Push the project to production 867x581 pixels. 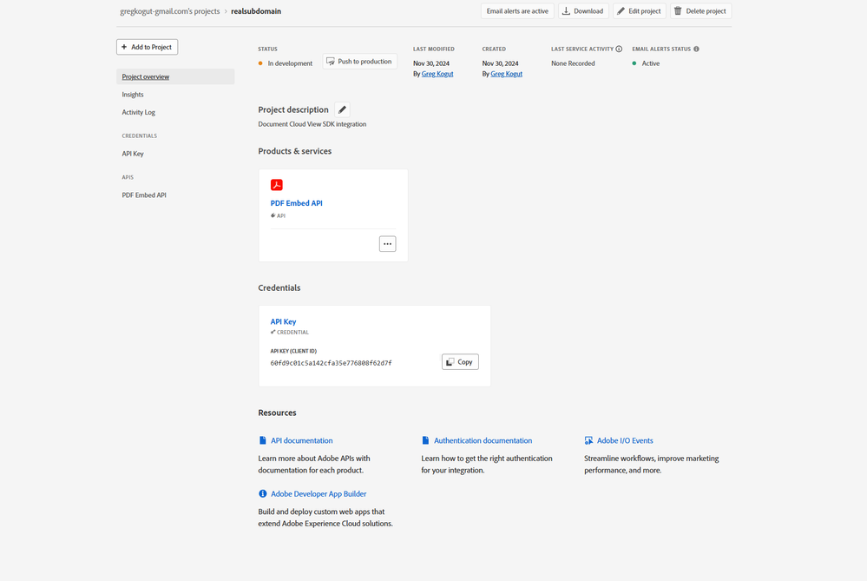point(360,62)
